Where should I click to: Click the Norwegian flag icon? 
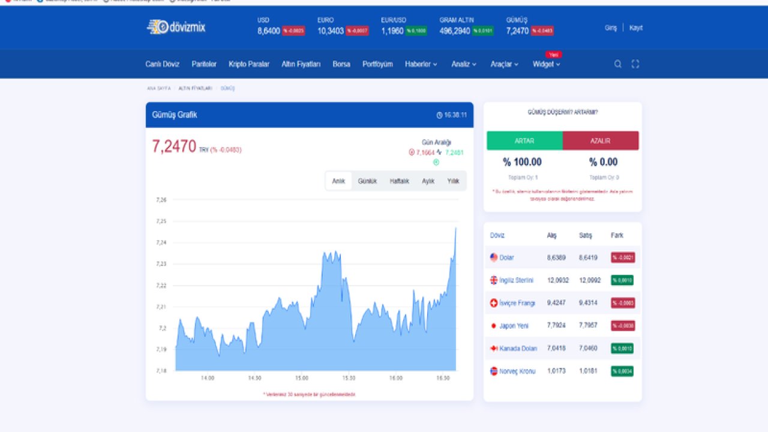coord(494,371)
